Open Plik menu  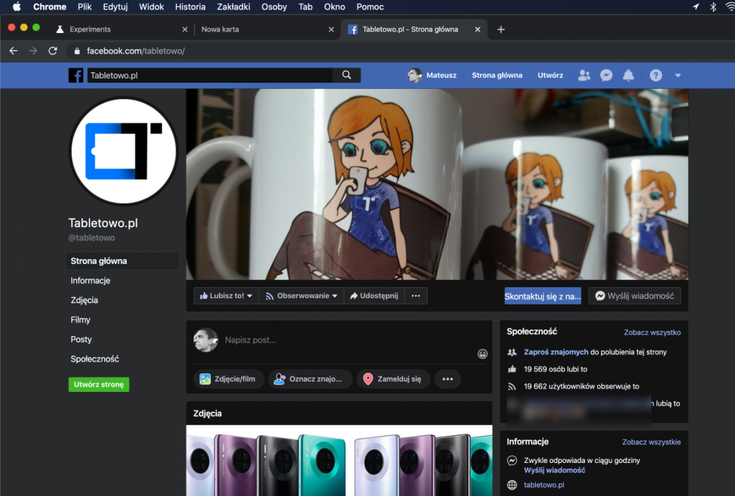(x=85, y=7)
